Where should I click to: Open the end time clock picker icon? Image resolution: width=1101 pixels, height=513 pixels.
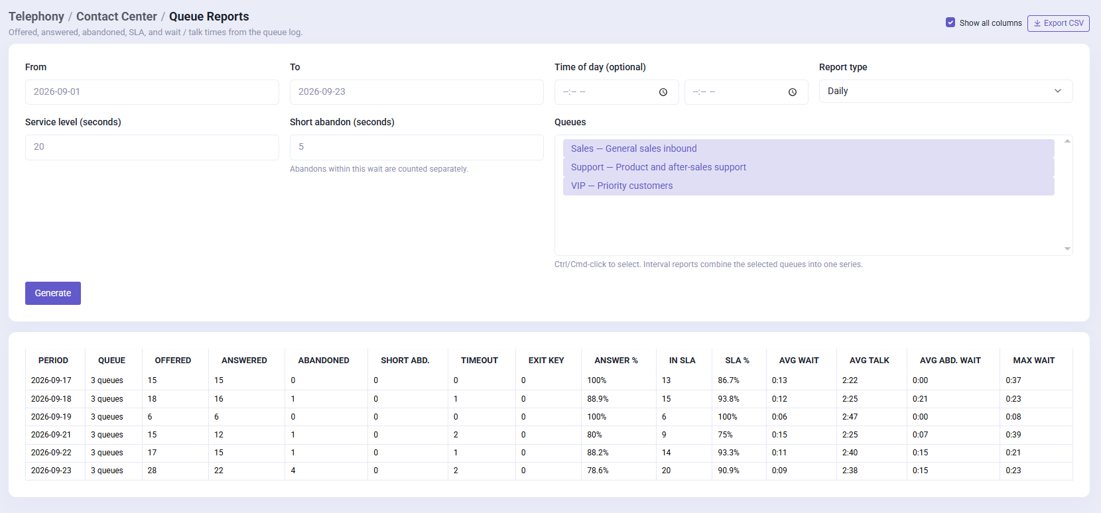coord(793,92)
